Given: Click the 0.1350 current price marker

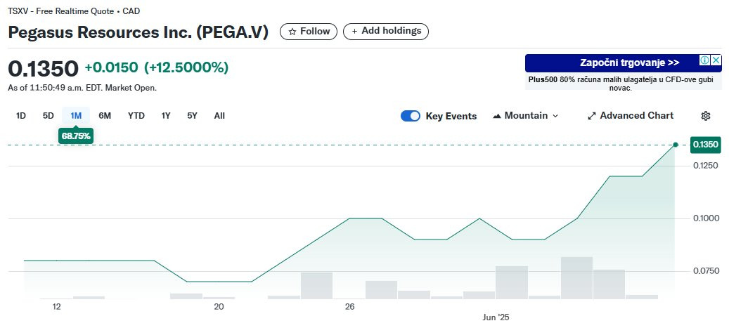Looking at the screenshot, I should pyautogui.click(x=705, y=145).
